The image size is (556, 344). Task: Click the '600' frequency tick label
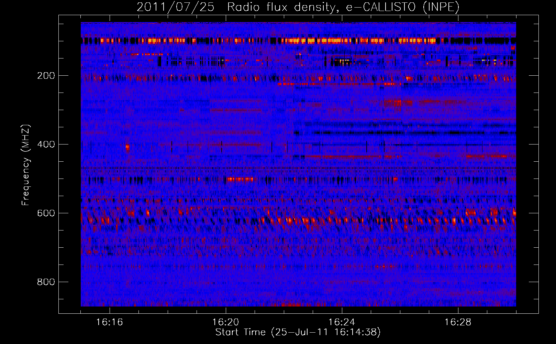[x=46, y=213]
